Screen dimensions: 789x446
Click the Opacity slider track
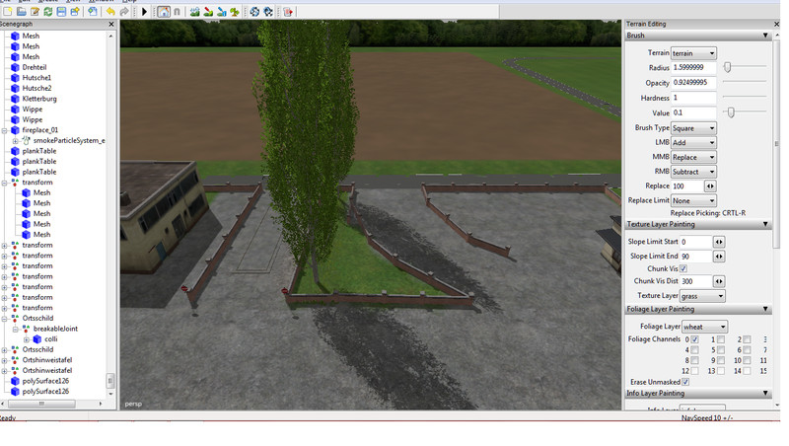coord(745,81)
